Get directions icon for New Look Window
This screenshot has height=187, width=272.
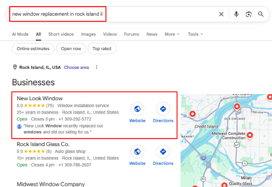click(x=163, y=109)
